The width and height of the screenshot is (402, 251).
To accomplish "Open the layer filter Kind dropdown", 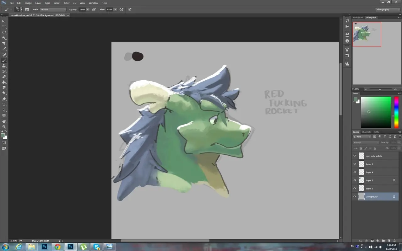I will click(362, 136).
